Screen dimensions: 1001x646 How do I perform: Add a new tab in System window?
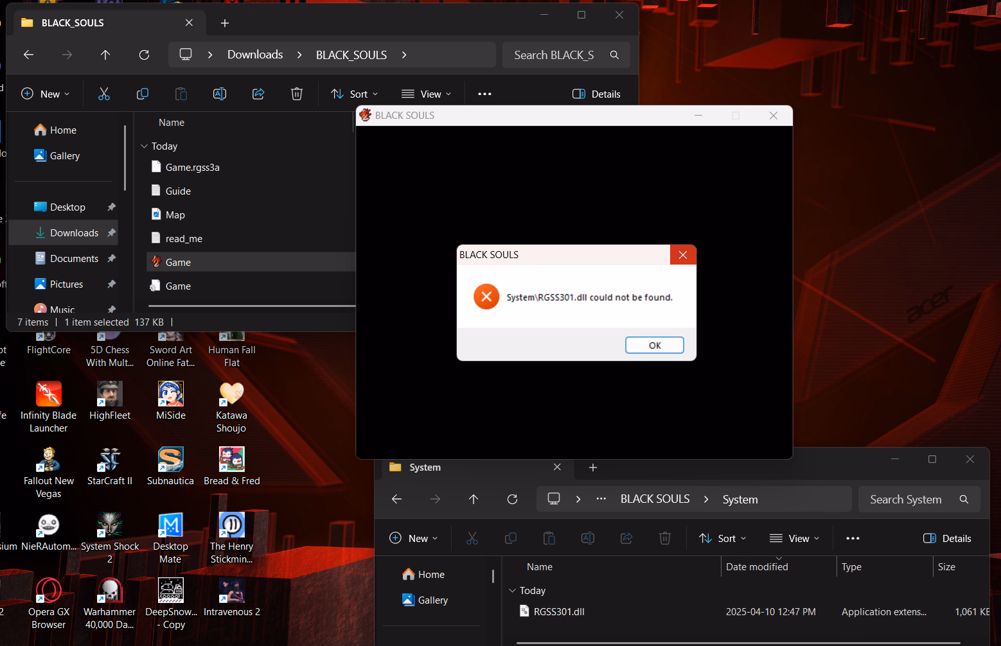tap(593, 467)
